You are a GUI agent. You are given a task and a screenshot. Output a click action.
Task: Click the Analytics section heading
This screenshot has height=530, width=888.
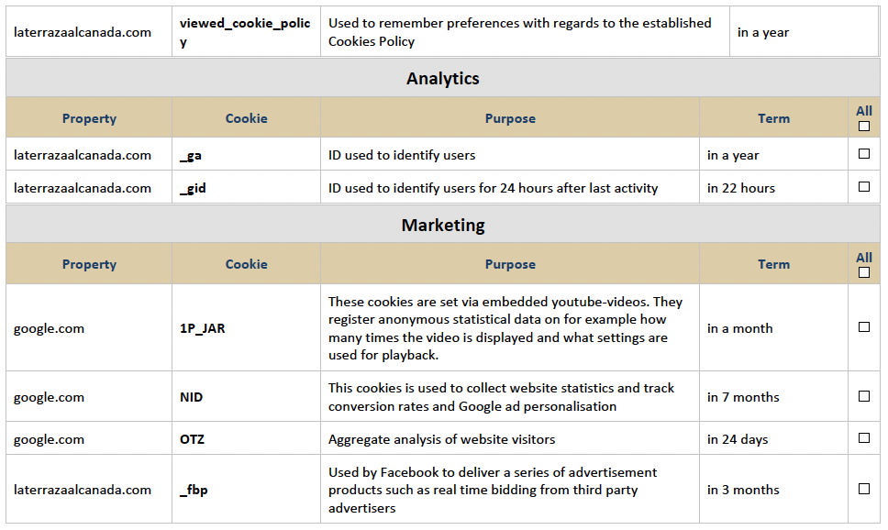pyautogui.click(x=443, y=78)
